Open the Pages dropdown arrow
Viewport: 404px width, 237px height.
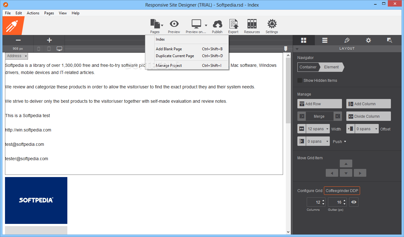(162, 25)
